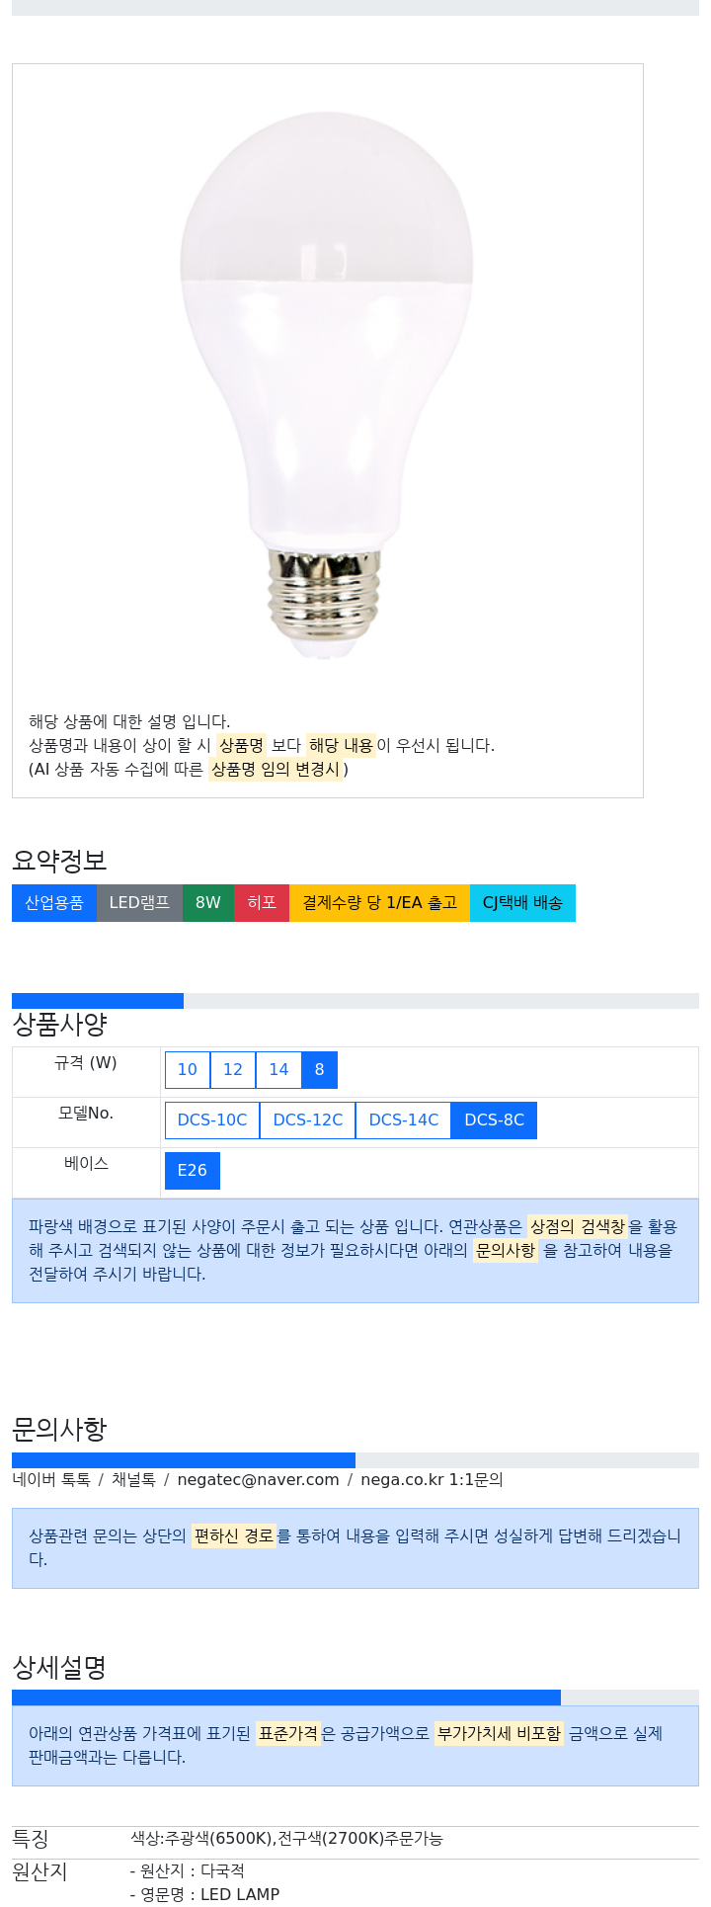The image size is (711, 1907).
Task: Click the green 8W tag
Action: (x=208, y=903)
